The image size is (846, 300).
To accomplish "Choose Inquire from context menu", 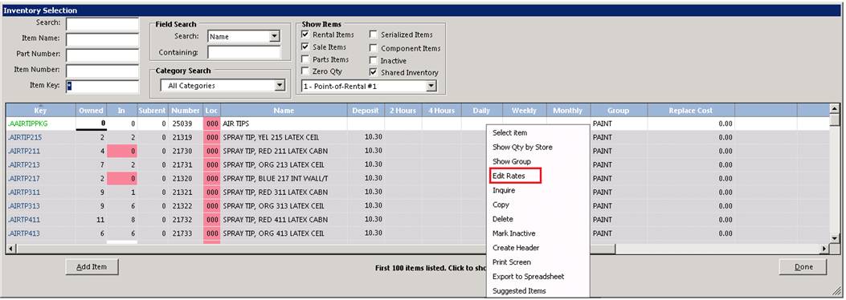I will click(x=504, y=190).
